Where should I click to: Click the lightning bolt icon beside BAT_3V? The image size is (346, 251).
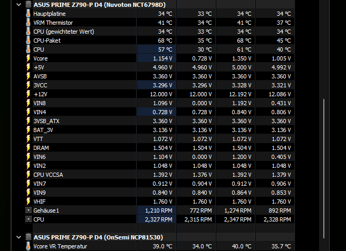pos(28,130)
